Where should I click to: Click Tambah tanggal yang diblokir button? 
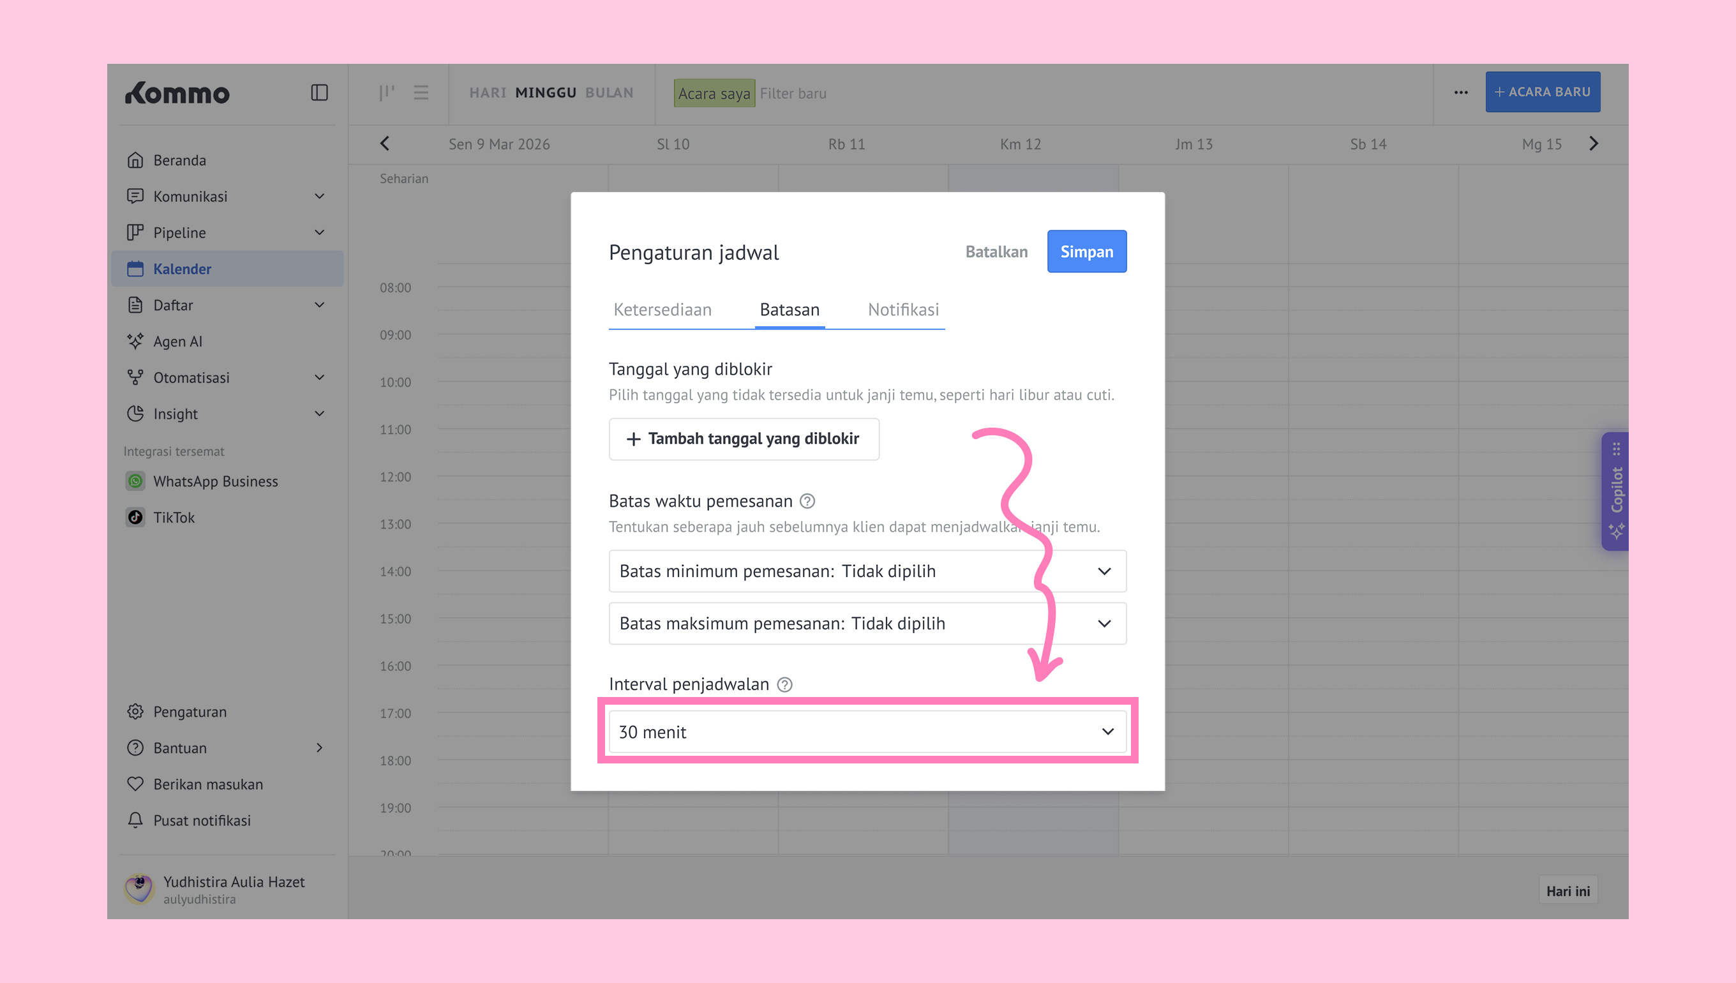tap(744, 439)
